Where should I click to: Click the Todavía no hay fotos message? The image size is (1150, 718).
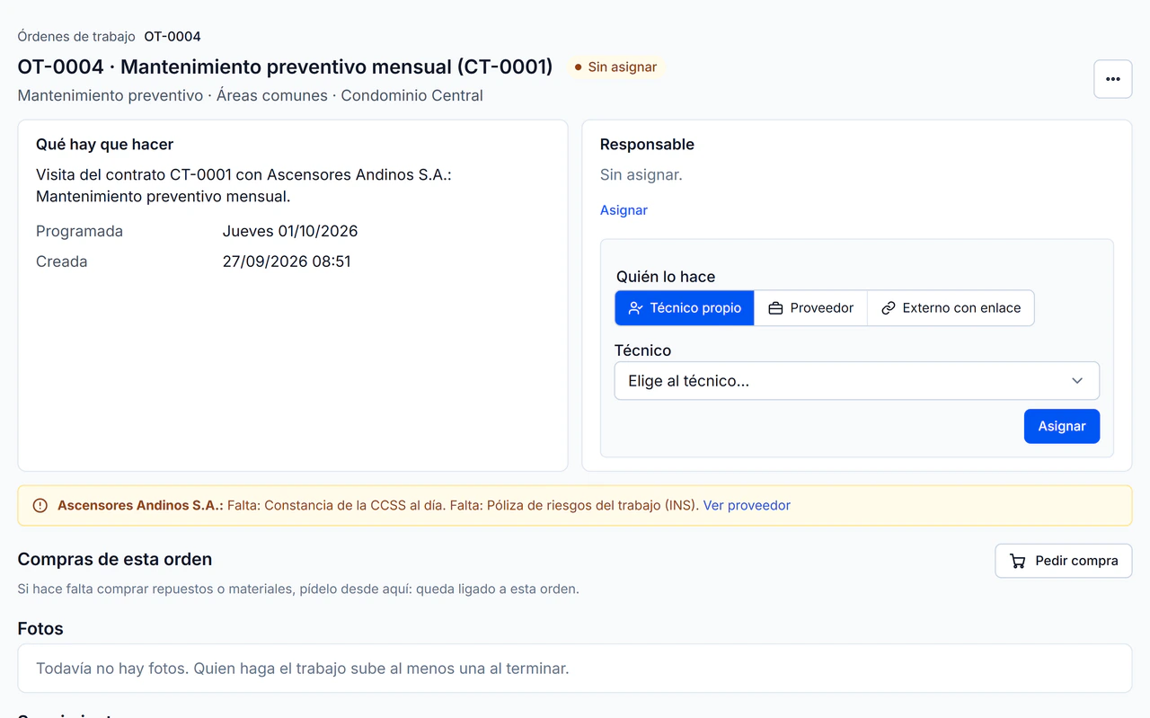[x=303, y=669]
